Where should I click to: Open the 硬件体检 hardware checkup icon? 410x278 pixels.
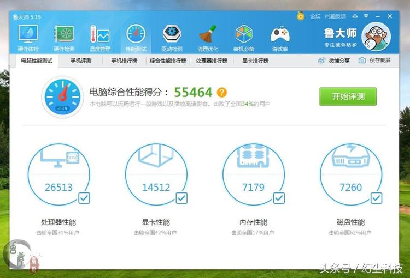tap(28, 38)
